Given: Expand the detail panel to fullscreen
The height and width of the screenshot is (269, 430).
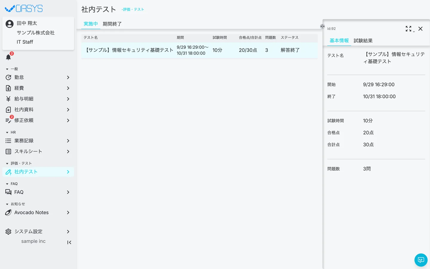Looking at the screenshot, I should point(408,29).
